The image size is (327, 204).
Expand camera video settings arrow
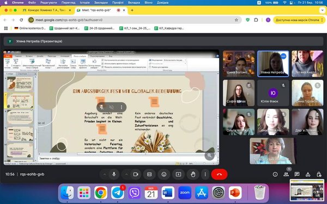pyautogui.click(x=126, y=174)
